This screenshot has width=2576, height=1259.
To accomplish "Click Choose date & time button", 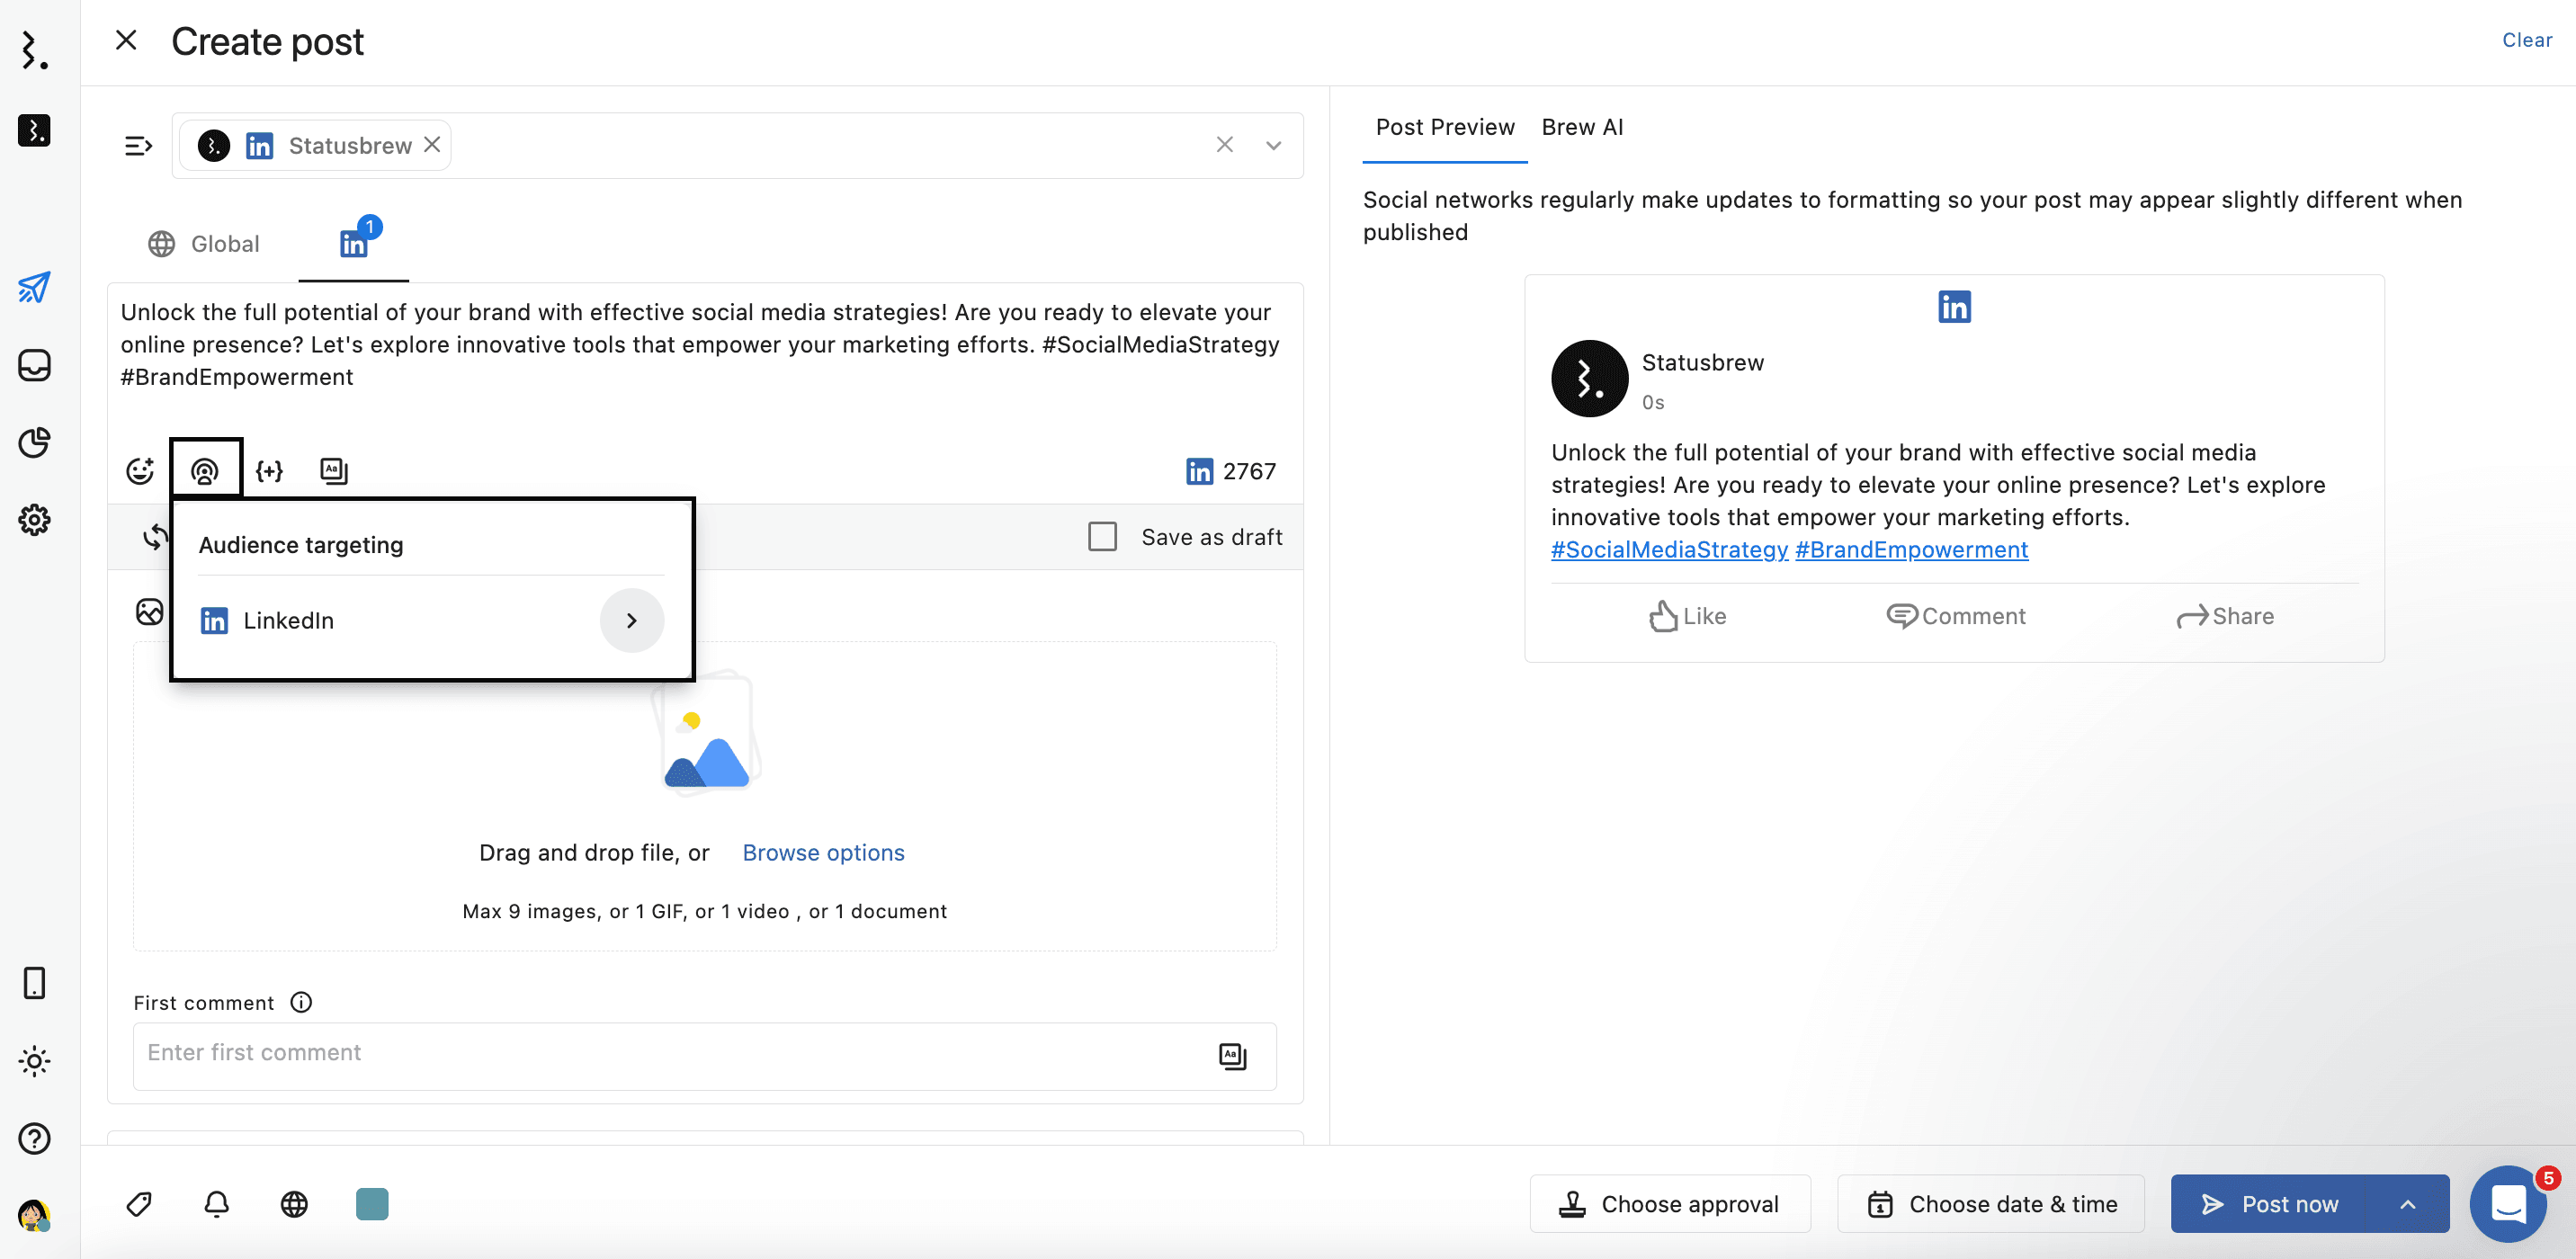I will [1990, 1203].
